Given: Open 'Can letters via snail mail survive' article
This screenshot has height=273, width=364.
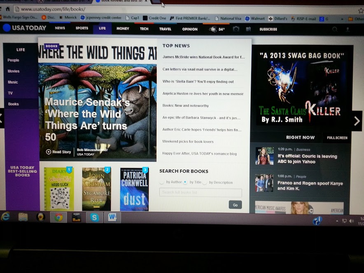Looking at the screenshot, I should [200, 70].
